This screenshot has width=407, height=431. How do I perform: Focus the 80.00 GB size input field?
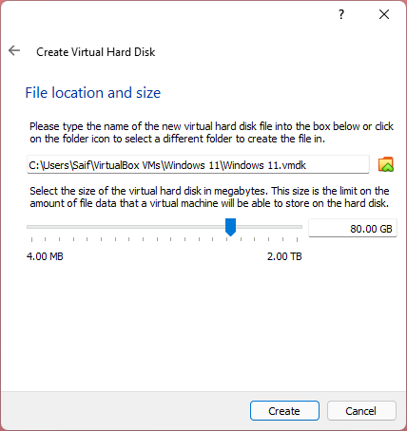click(353, 228)
